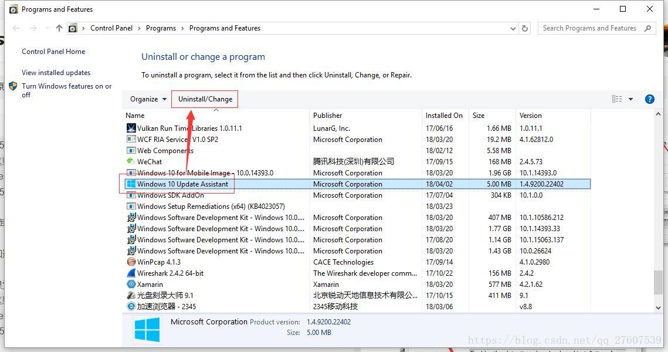Click the refresh icon in address bar
Image resolution: width=668 pixels, height=352 pixels.
pos(525,28)
